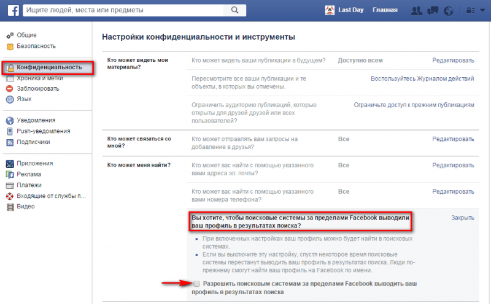Click Ограничьте доступ к прежним публикациям

click(x=414, y=105)
